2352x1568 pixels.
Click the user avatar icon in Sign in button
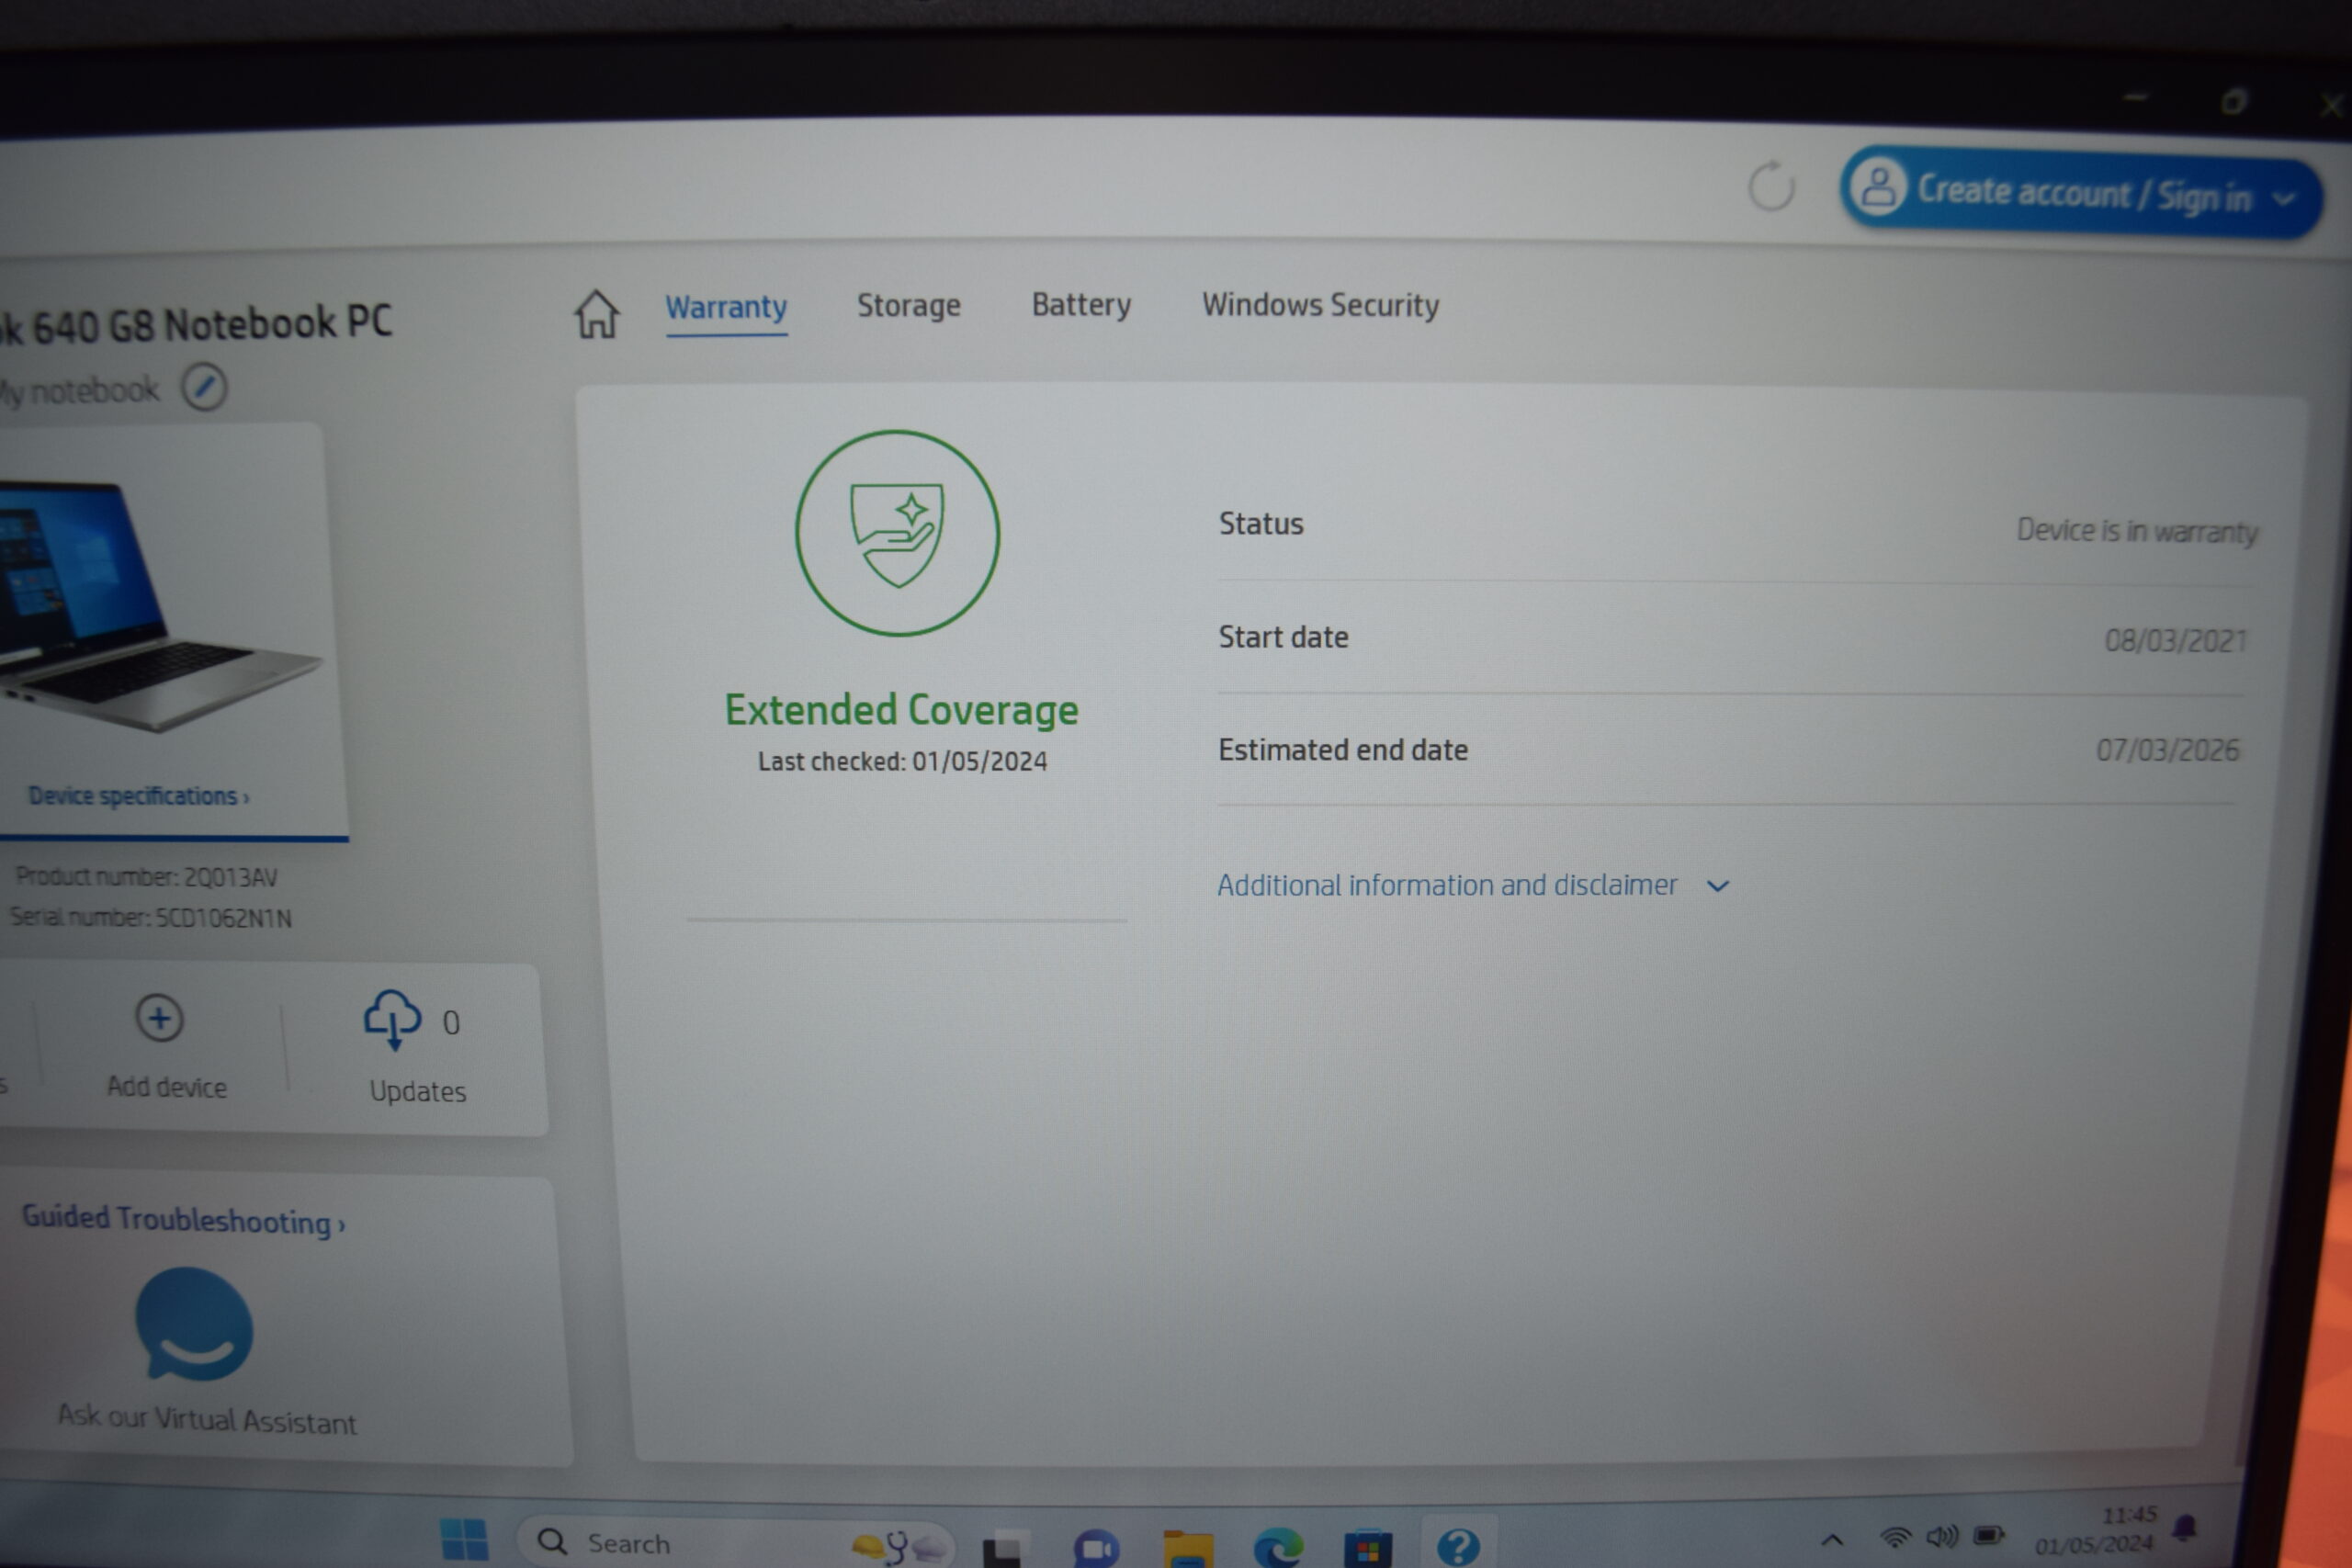coord(1877,186)
